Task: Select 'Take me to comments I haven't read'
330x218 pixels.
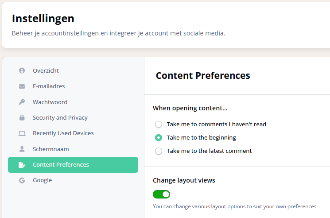Action: point(159,125)
